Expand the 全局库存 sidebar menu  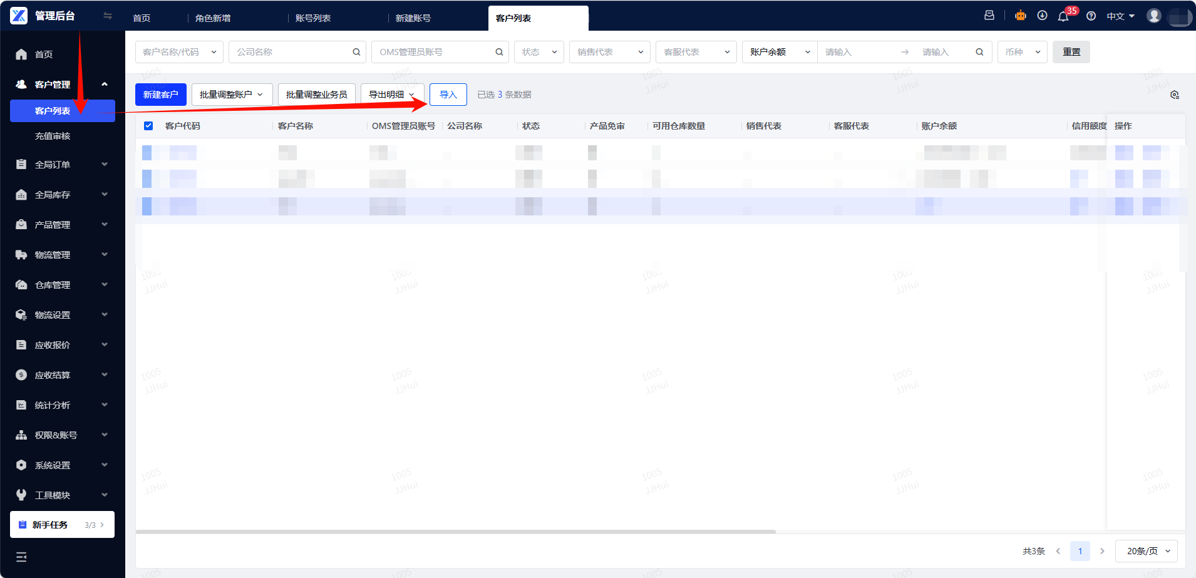[x=105, y=195]
